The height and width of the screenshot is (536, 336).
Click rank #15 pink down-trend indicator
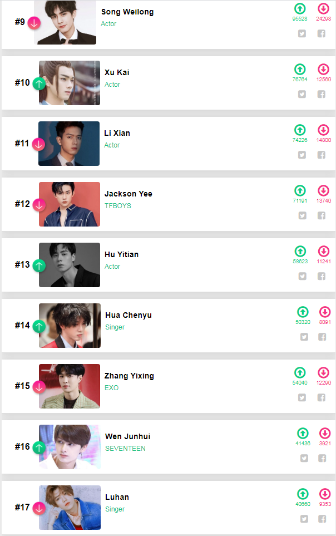pyautogui.click(x=39, y=387)
